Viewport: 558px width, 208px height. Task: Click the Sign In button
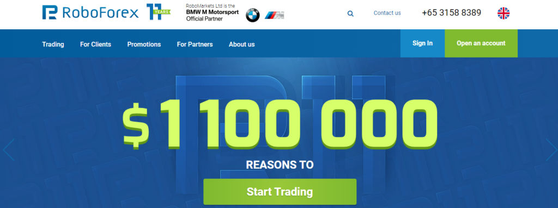pyautogui.click(x=422, y=43)
